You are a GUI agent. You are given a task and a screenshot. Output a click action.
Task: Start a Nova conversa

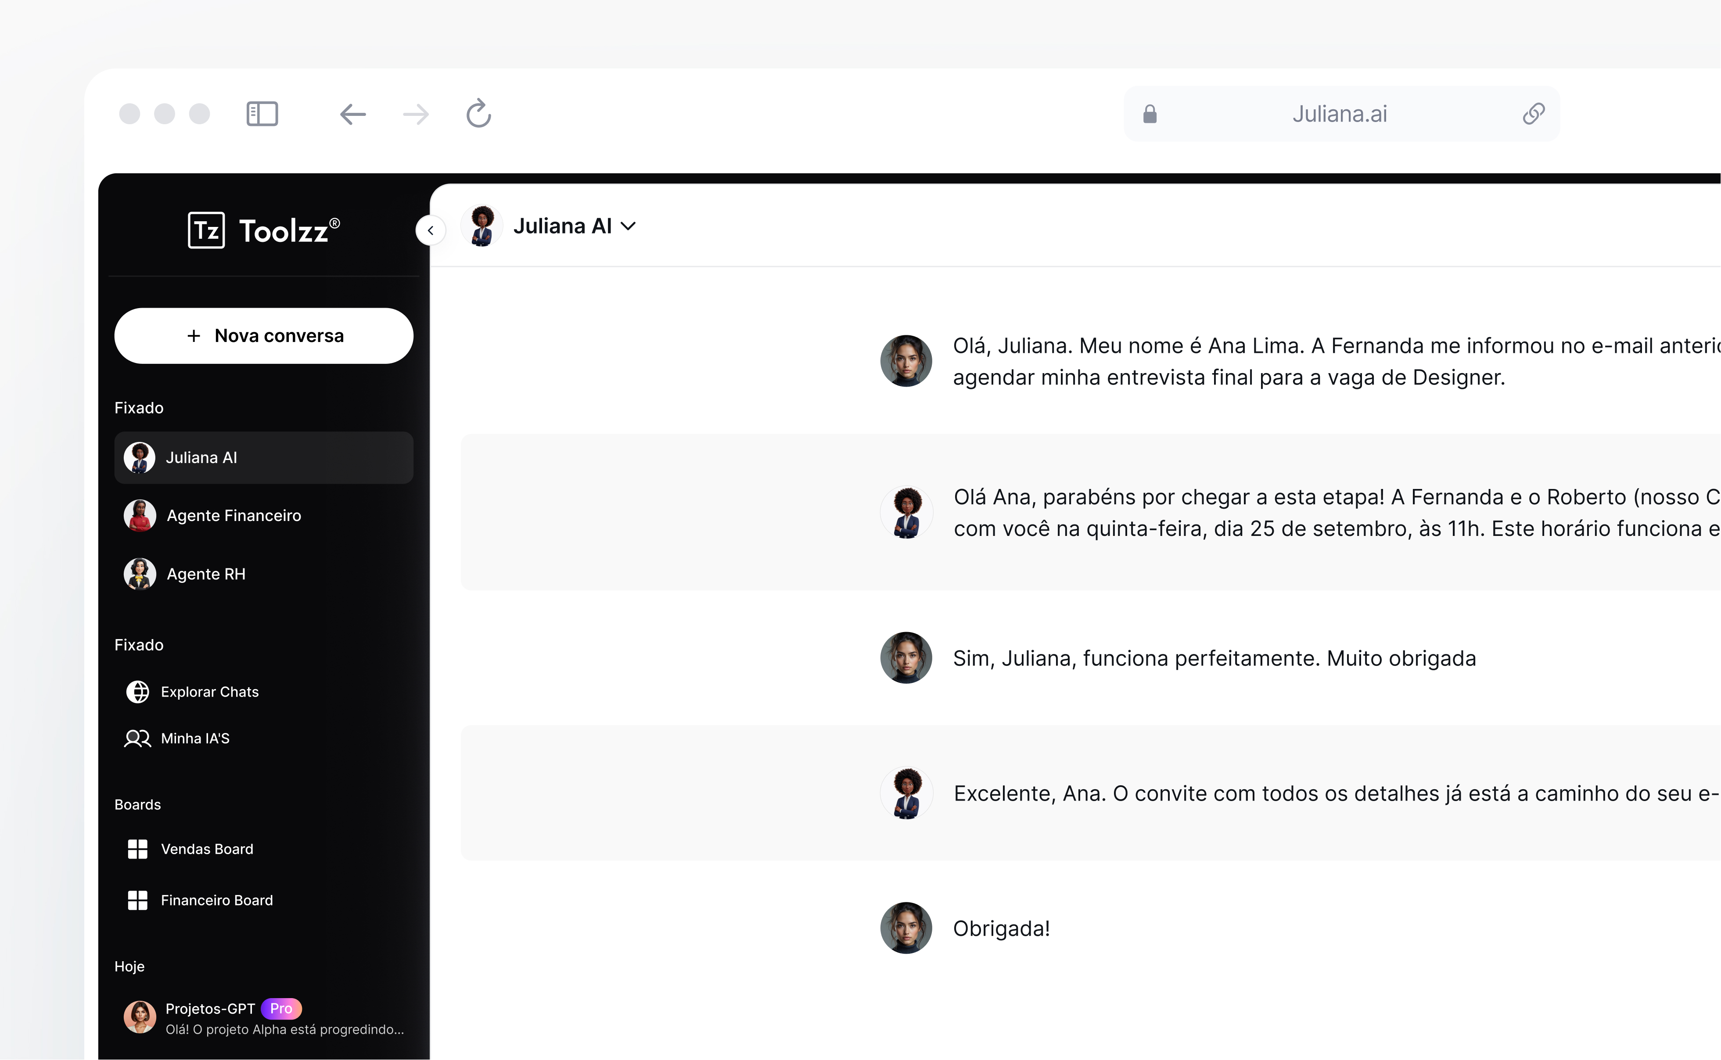click(x=264, y=336)
